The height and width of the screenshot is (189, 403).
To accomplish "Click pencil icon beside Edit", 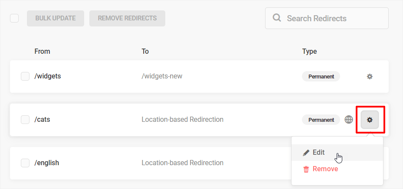I will point(306,153).
